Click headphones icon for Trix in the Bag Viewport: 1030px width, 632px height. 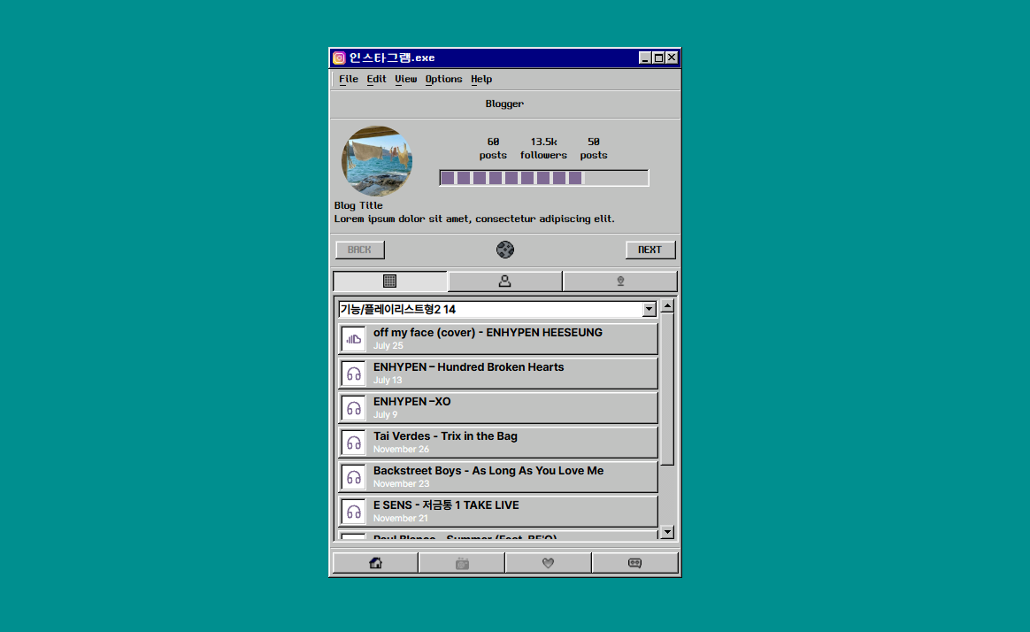coord(353,443)
